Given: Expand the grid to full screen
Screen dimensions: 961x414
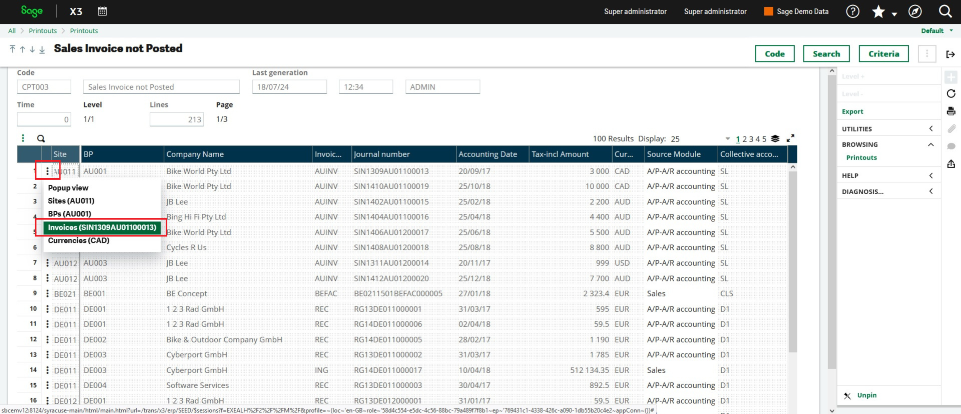Looking at the screenshot, I should [x=790, y=138].
